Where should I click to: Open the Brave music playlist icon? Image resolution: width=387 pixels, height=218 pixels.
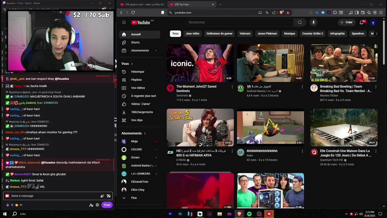351,12
